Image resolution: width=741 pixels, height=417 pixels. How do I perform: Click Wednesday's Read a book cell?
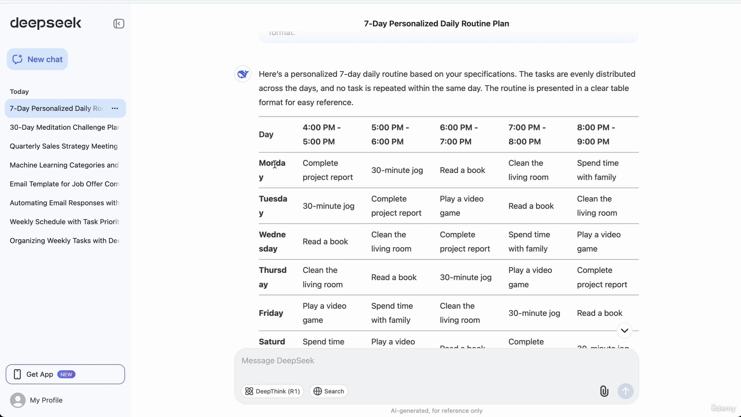click(325, 242)
